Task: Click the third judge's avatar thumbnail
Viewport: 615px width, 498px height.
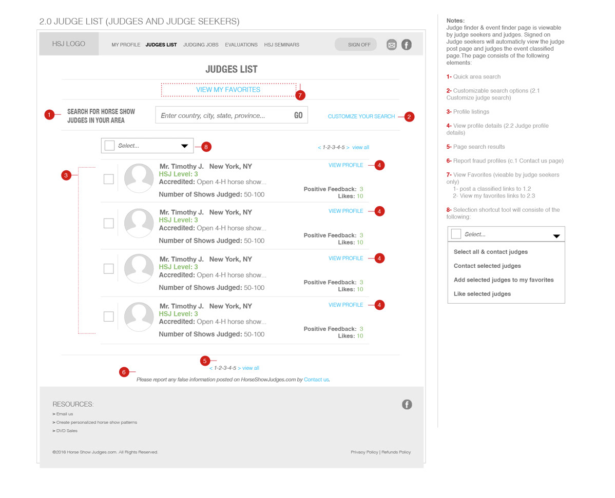Action: [139, 269]
